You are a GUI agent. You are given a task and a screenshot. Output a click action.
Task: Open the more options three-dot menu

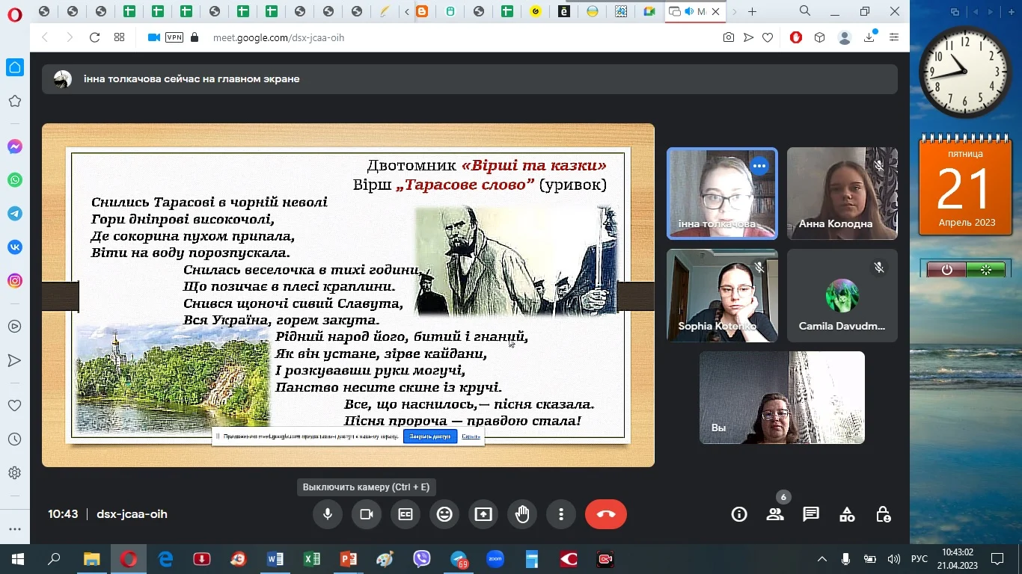pyautogui.click(x=561, y=514)
